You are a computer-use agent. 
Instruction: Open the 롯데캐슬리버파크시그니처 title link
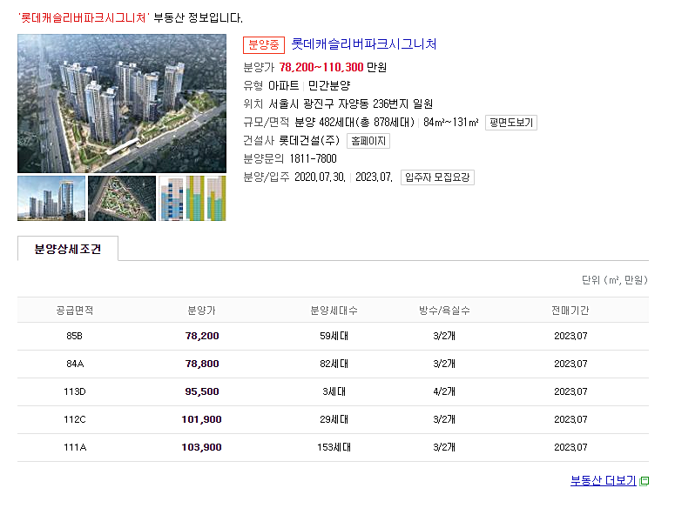pyautogui.click(x=364, y=44)
